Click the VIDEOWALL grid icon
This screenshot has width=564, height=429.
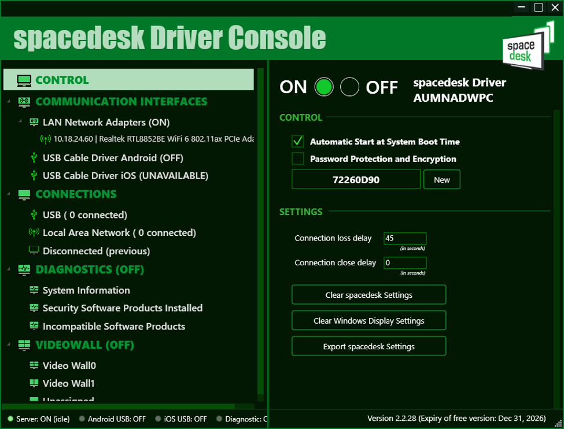point(24,345)
